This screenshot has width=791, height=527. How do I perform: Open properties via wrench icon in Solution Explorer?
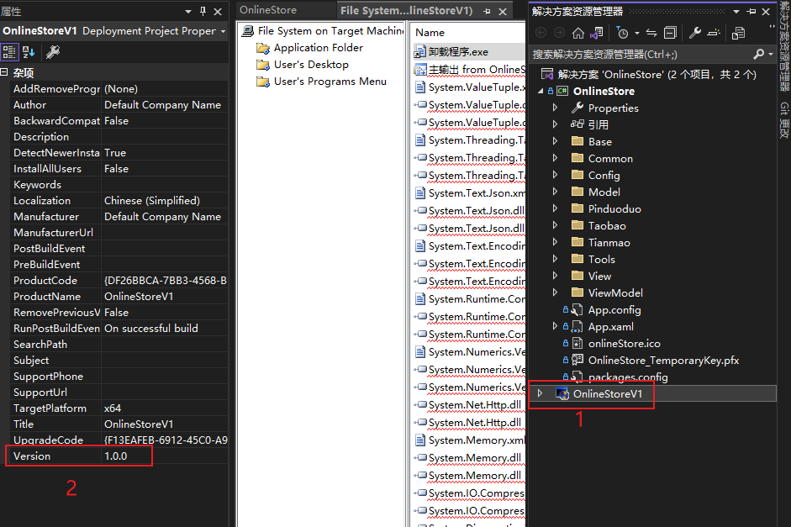coord(695,33)
